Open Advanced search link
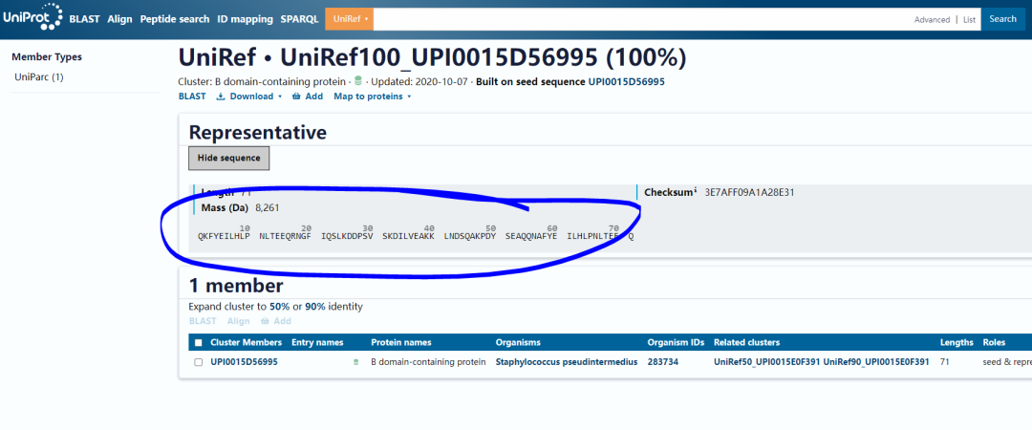 click(932, 20)
